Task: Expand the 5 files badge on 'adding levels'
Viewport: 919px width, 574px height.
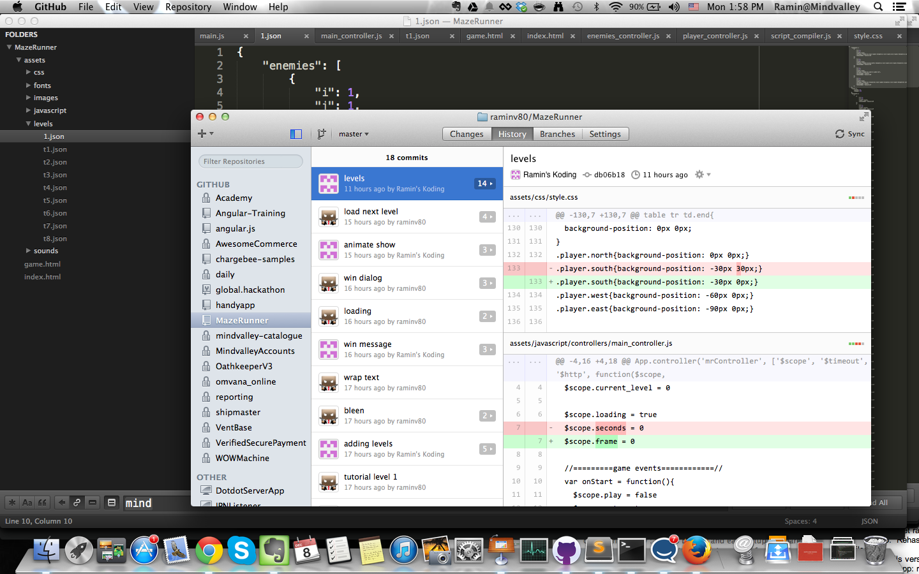Action: pos(488,449)
